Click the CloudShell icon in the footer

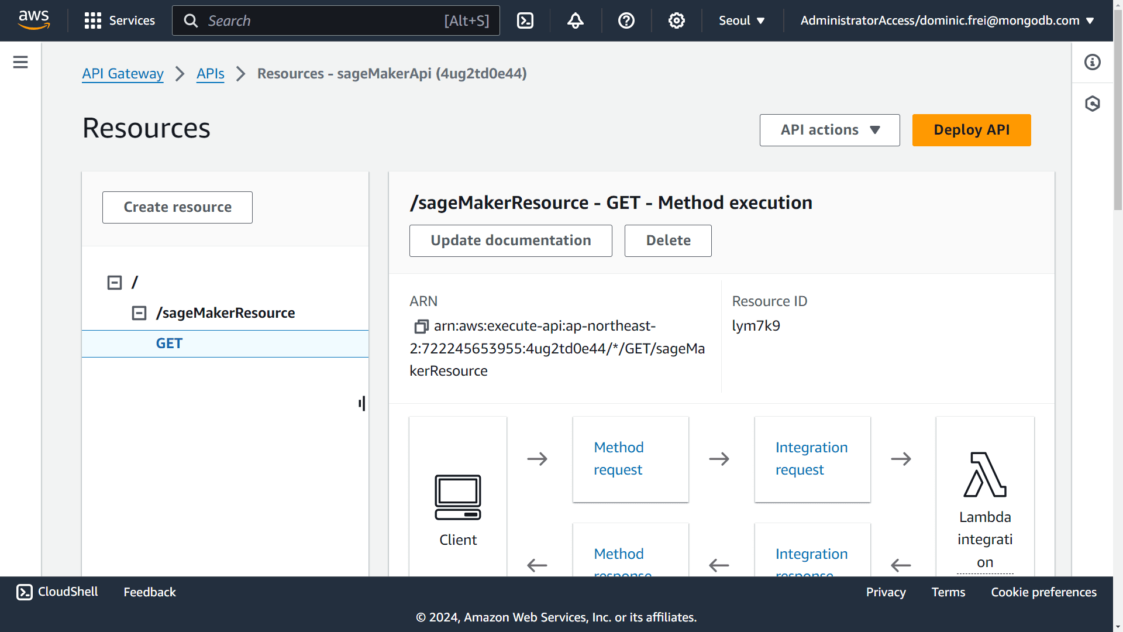[25, 592]
